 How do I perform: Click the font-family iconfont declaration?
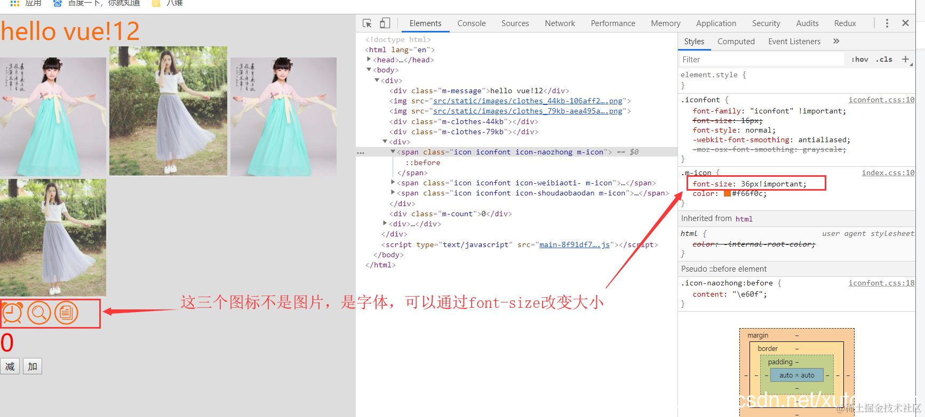coord(769,111)
